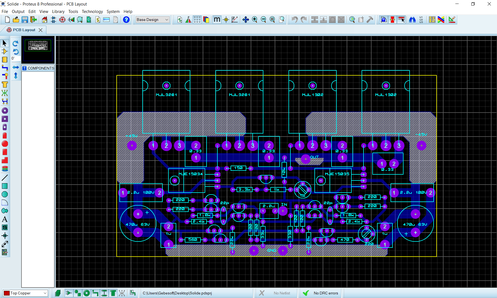
Task: Expand the Top Copper layer selector
Action: point(25,293)
